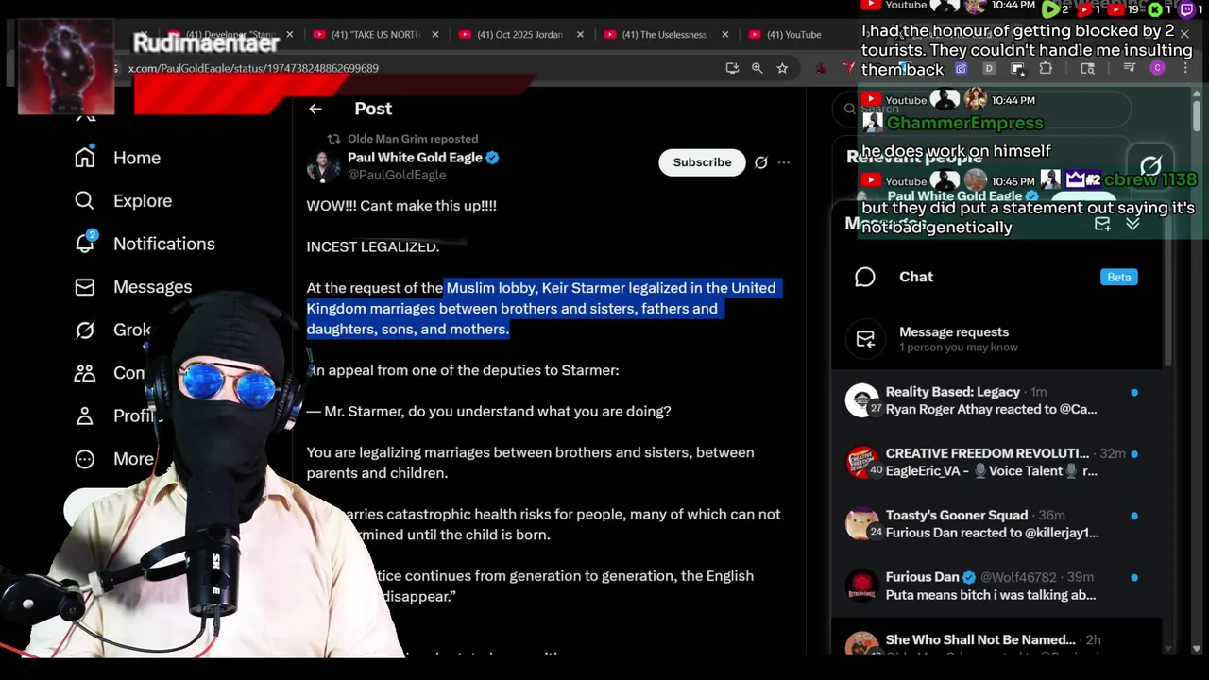Close 'The Uselessness' browser tab

725,35
